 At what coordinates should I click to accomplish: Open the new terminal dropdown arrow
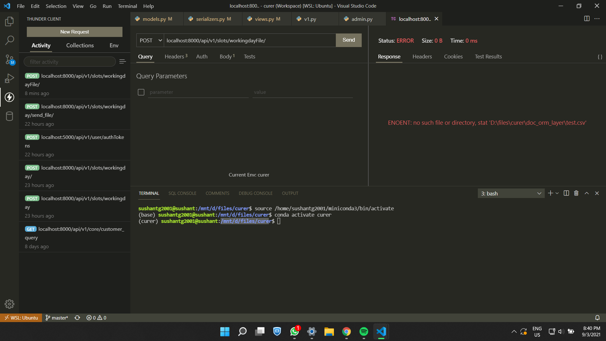pyautogui.click(x=557, y=193)
